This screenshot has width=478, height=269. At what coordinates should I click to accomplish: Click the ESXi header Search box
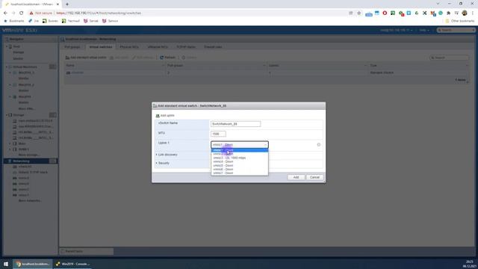(456, 30)
